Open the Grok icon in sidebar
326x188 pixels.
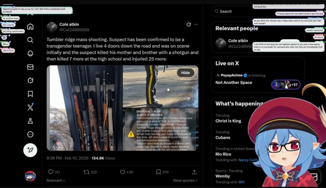point(30,80)
